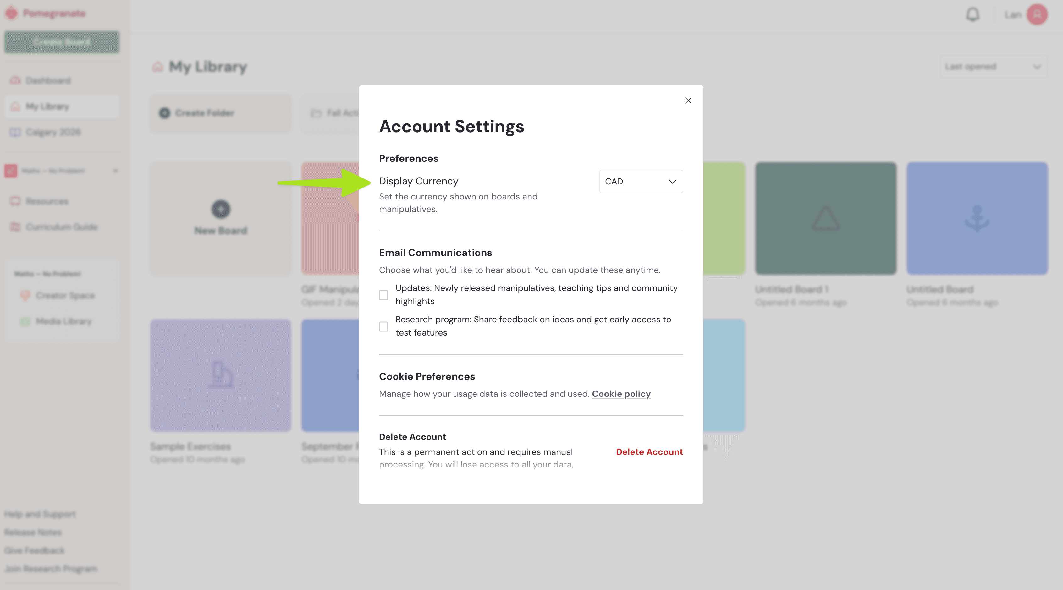Click the Join Research Program link

click(x=51, y=569)
